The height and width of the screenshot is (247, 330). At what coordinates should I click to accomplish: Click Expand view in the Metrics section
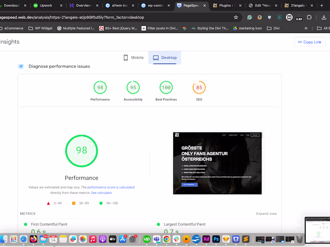(x=266, y=213)
